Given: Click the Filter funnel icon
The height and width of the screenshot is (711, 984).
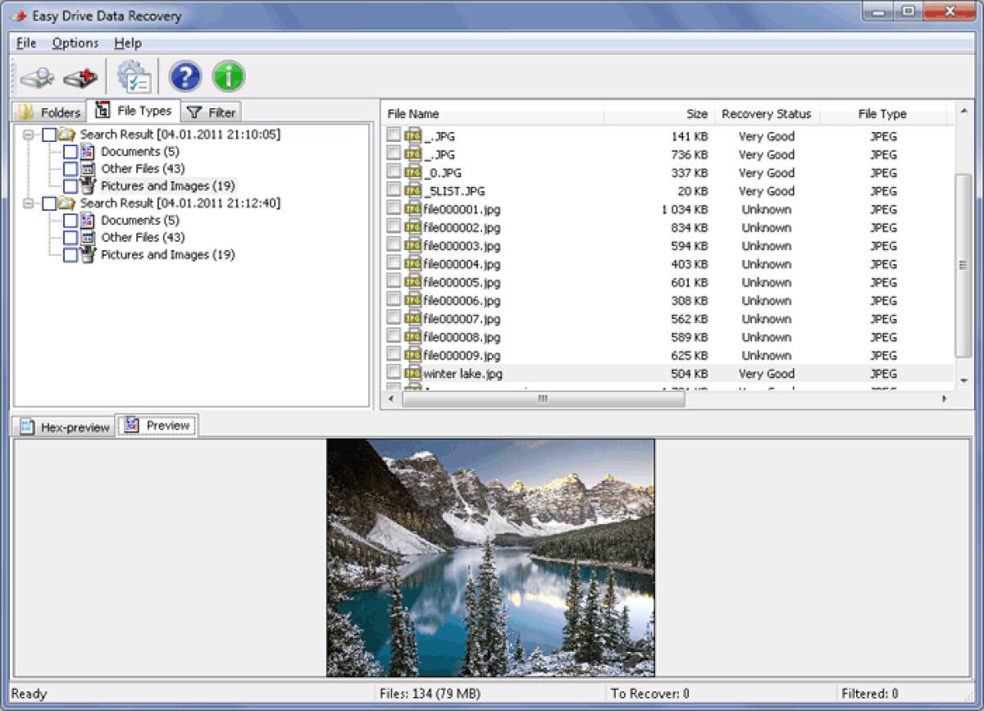Looking at the screenshot, I should pyautogui.click(x=193, y=112).
